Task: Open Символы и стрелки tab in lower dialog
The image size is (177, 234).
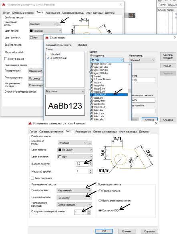Action: (x=51, y=132)
